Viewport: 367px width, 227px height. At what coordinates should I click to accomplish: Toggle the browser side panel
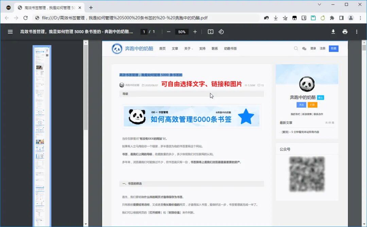341,18
